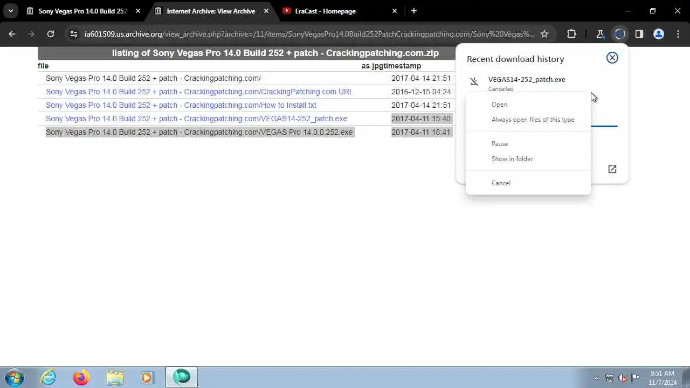Open a new browser tab
Screen dimensions: 690x388
point(413,11)
